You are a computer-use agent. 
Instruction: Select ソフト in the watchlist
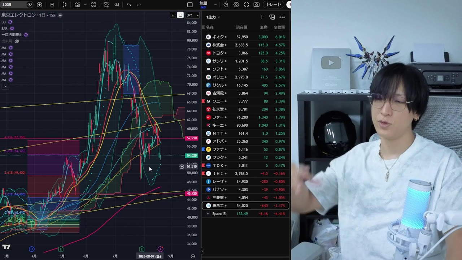pyautogui.click(x=245, y=69)
